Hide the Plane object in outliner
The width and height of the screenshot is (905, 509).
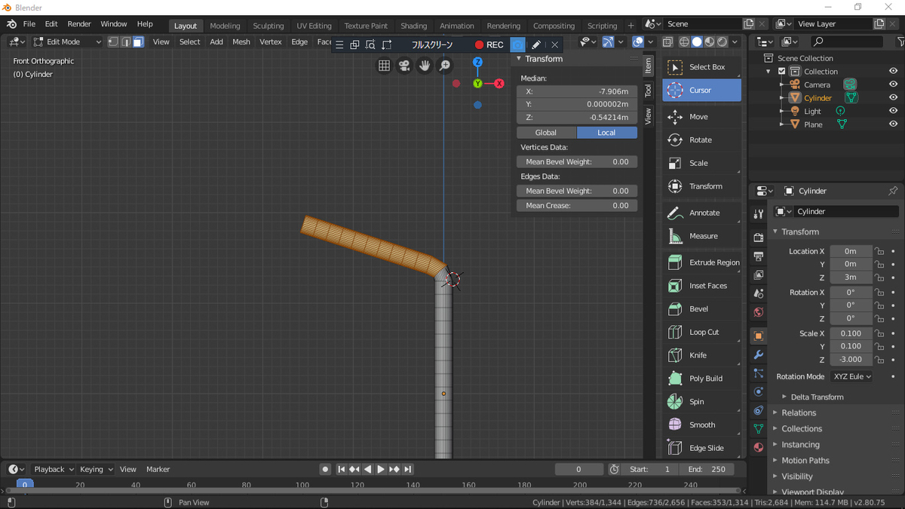(x=893, y=124)
